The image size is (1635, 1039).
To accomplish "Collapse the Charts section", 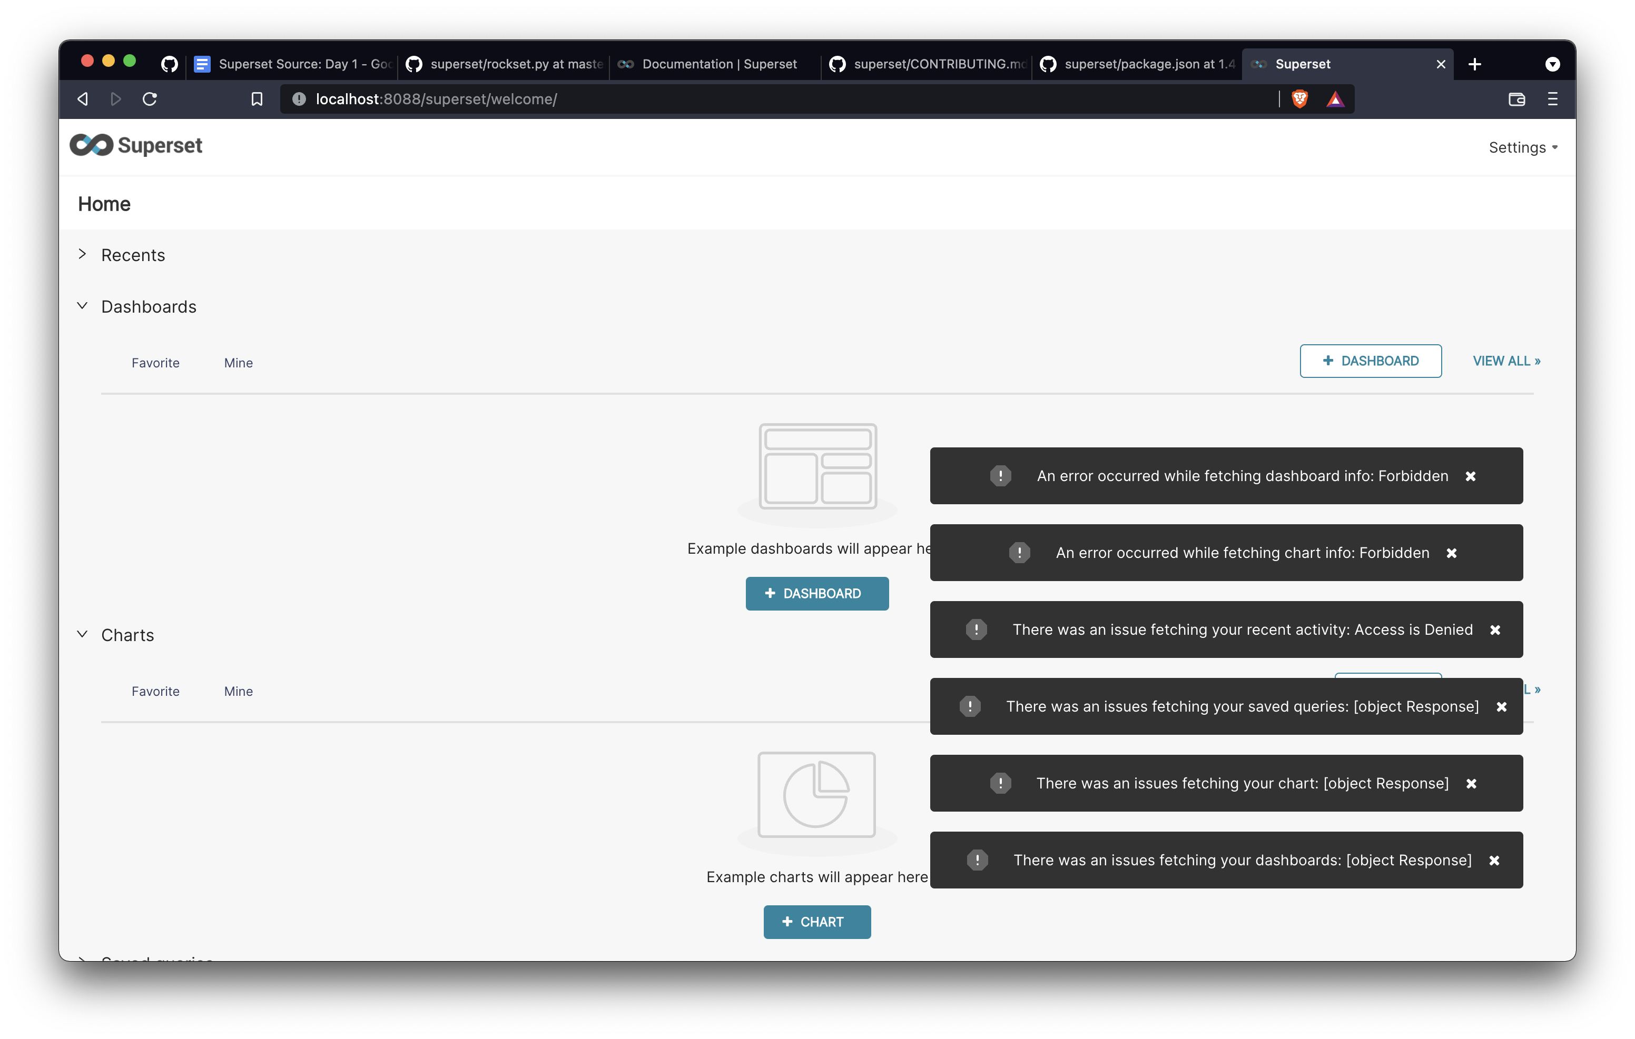I will coord(83,634).
